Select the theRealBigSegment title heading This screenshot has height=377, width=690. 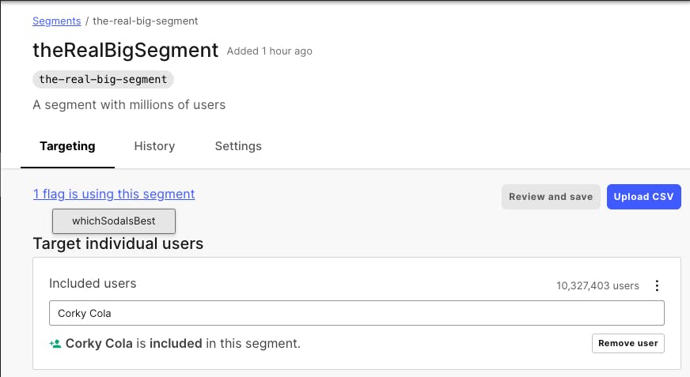pyautogui.click(x=125, y=51)
